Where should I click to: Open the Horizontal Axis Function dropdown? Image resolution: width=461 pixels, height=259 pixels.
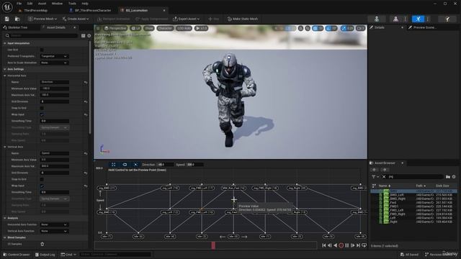(54, 224)
